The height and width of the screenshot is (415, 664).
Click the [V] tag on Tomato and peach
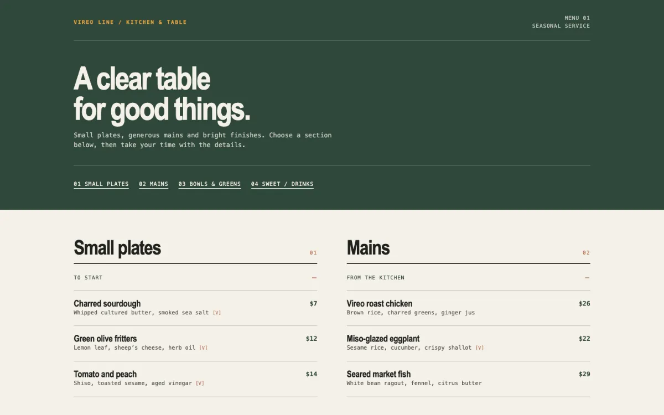[x=200, y=384]
